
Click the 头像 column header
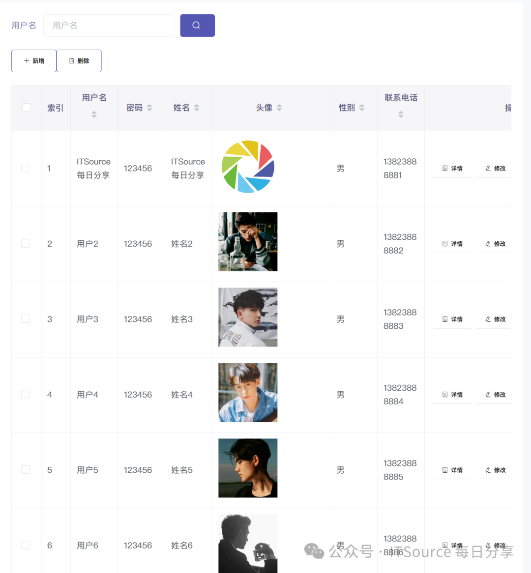265,108
